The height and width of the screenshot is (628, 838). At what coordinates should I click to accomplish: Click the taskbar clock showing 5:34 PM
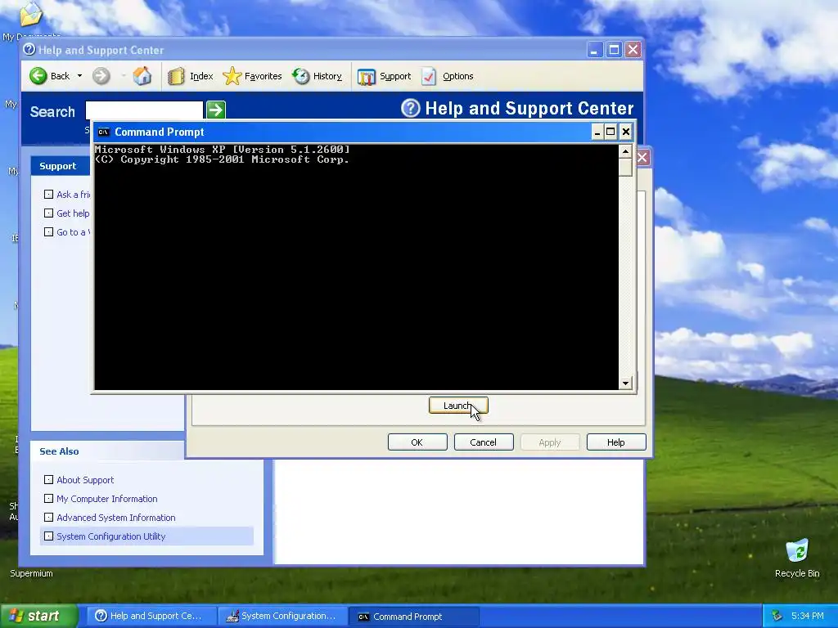[x=807, y=616]
